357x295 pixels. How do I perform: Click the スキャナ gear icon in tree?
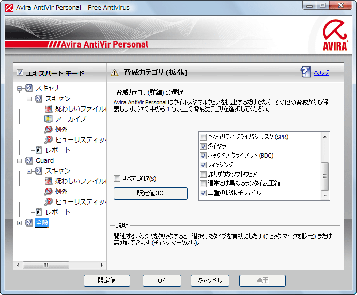click(28, 88)
